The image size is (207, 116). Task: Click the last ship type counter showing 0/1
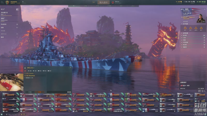[x=49, y=71]
